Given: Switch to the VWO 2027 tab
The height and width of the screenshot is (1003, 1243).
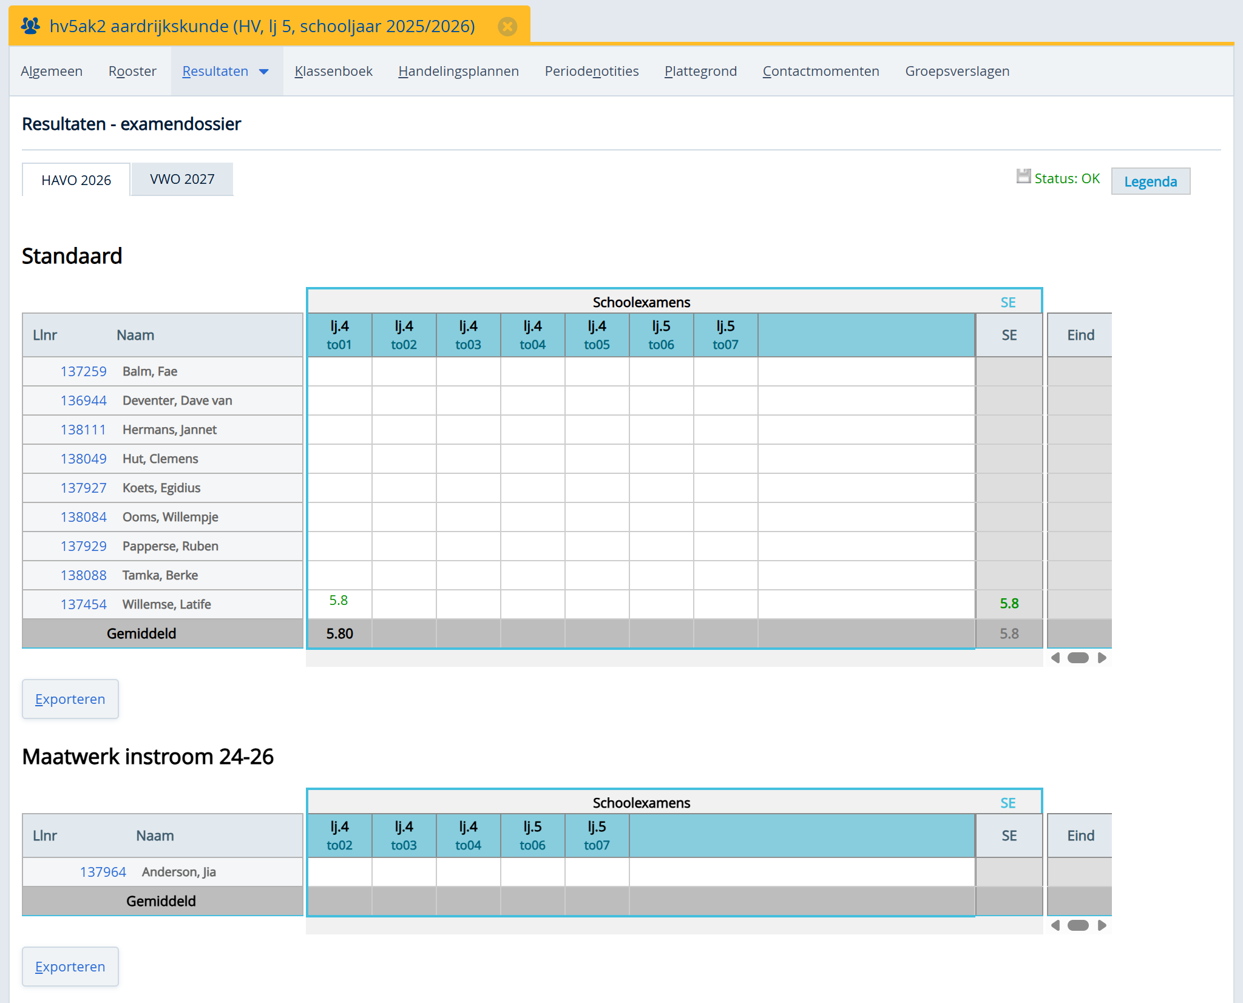Looking at the screenshot, I should (x=182, y=180).
